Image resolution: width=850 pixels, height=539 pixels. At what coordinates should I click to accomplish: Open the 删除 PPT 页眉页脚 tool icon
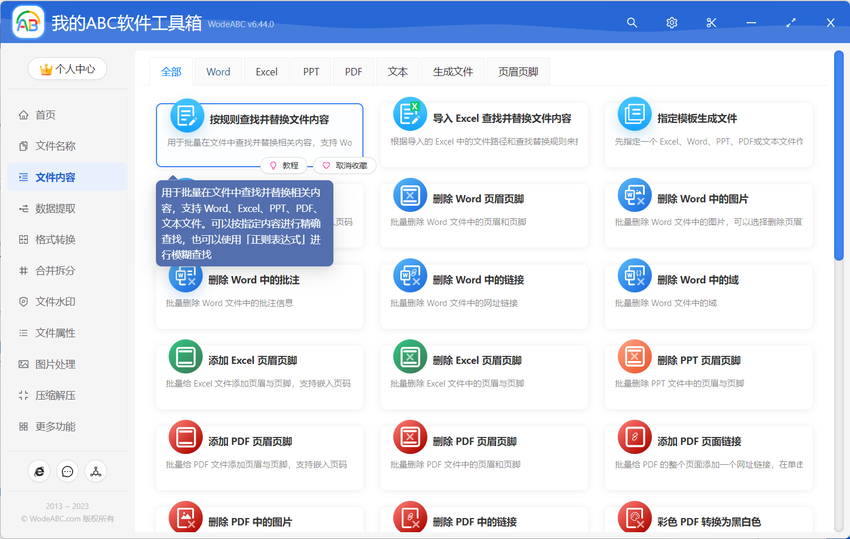[x=634, y=356]
